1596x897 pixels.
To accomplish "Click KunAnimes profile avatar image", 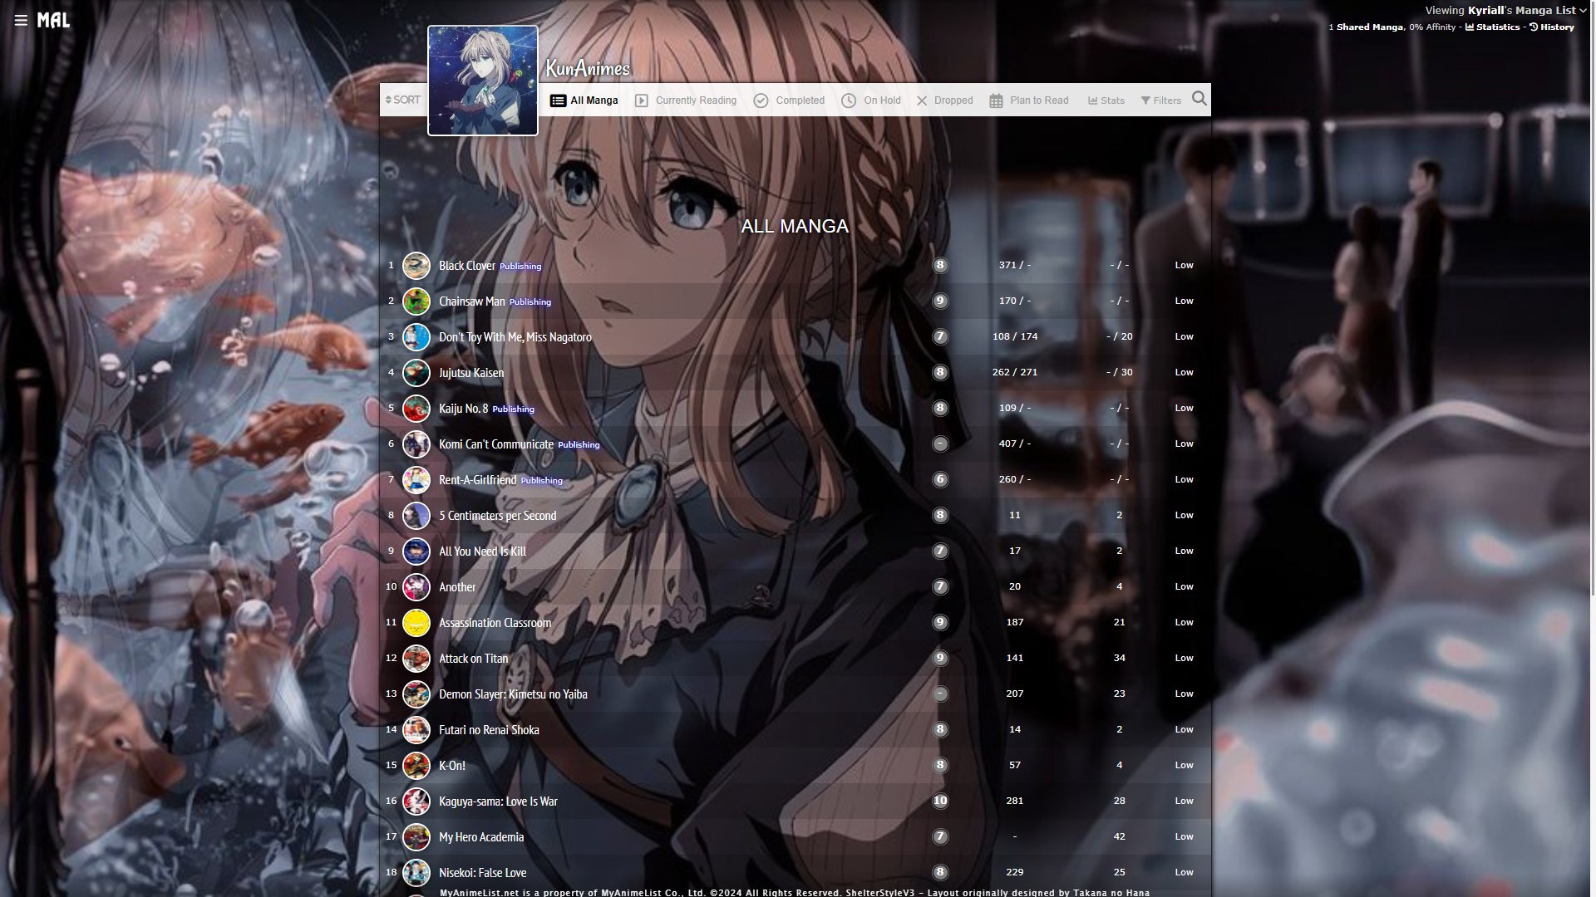I will click(x=483, y=80).
